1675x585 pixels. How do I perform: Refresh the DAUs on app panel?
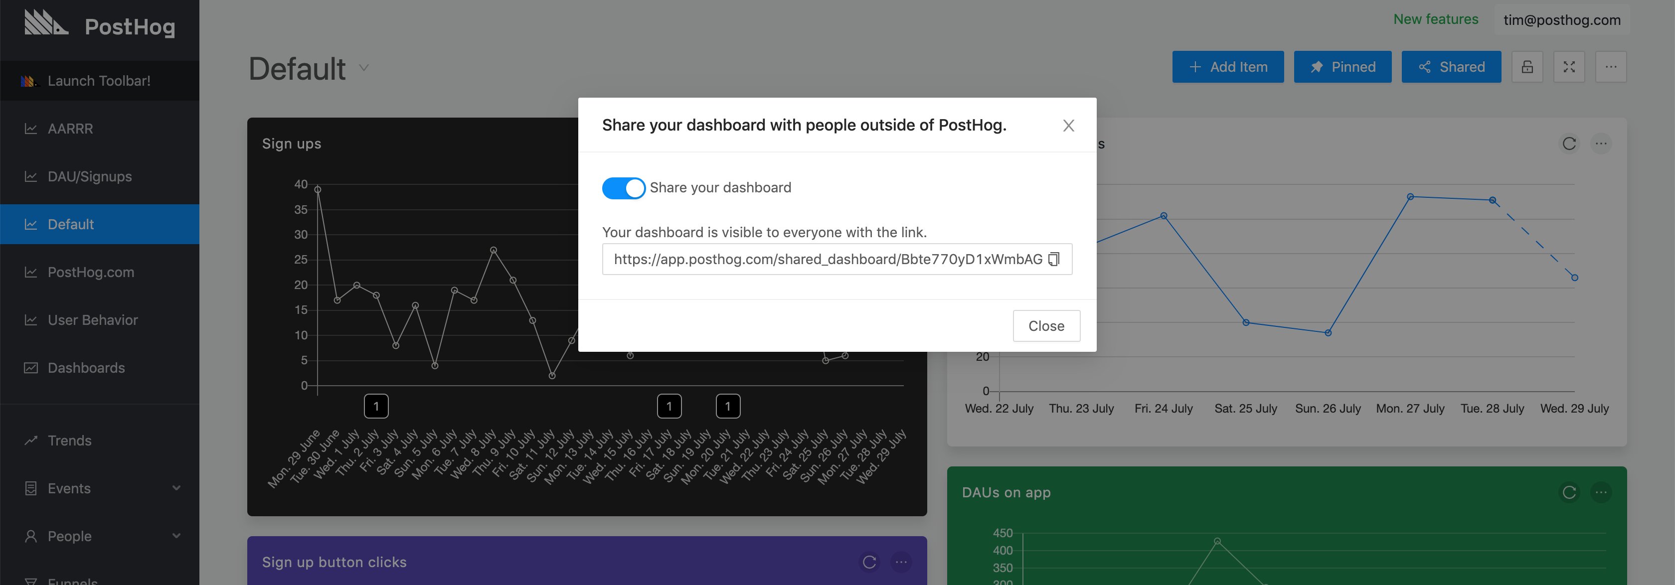click(x=1568, y=493)
